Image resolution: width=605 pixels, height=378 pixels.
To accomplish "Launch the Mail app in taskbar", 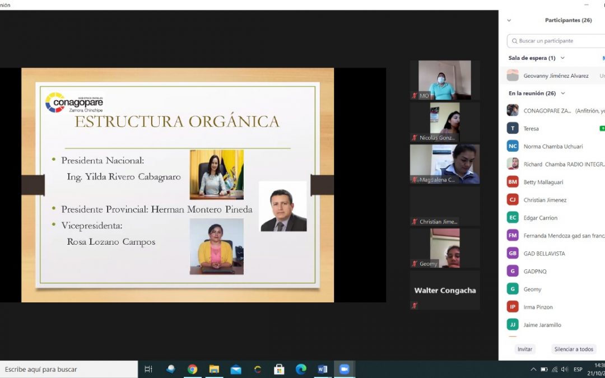I will [x=236, y=369].
